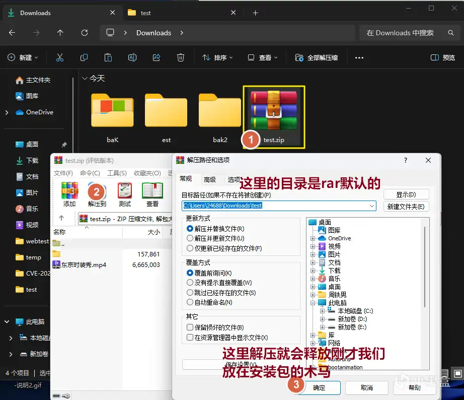
Task: Click the 确定 button to extract
Action: point(319,388)
